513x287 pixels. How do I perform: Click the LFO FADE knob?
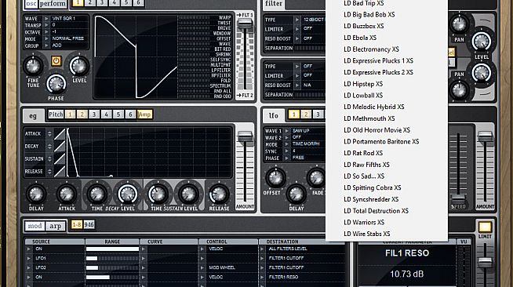(316, 177)
